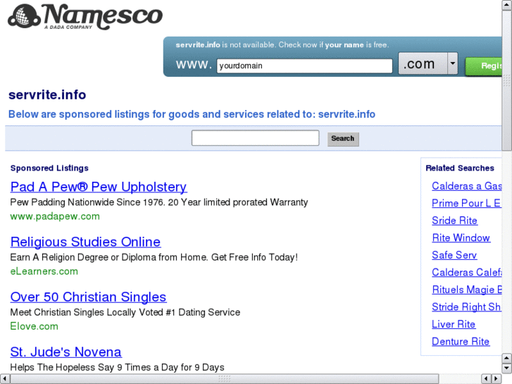This screenshot has height=384, width=512.
Task: Open Over 50 Christian Singles link
Action: [88, 297]
